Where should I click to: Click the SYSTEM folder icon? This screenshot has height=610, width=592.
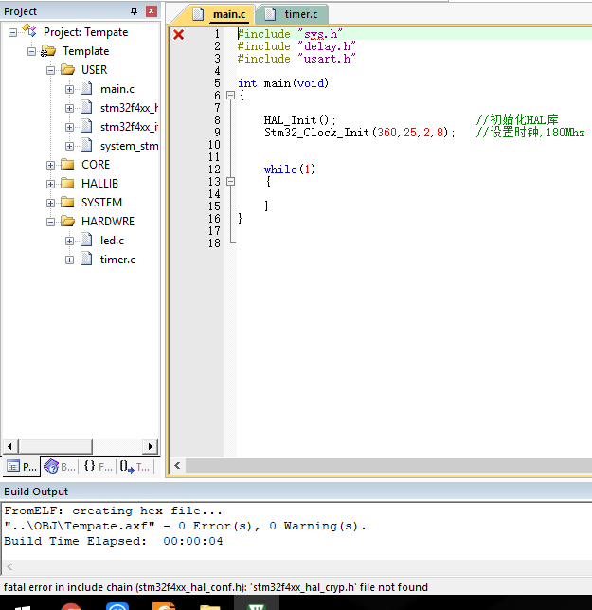67,203
